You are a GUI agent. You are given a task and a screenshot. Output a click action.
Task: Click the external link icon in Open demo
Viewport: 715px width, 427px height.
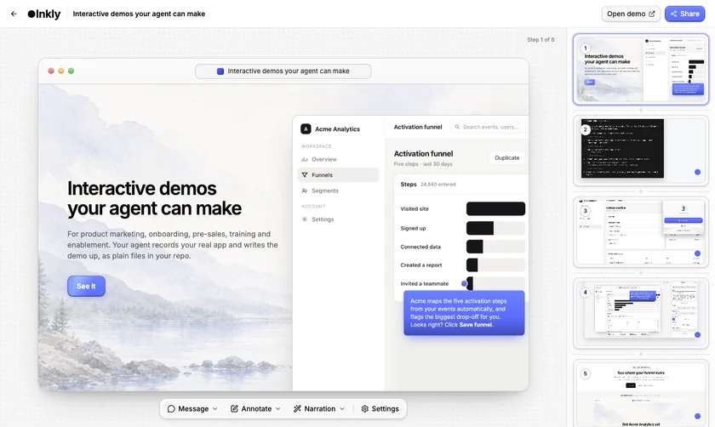point(652,14)
